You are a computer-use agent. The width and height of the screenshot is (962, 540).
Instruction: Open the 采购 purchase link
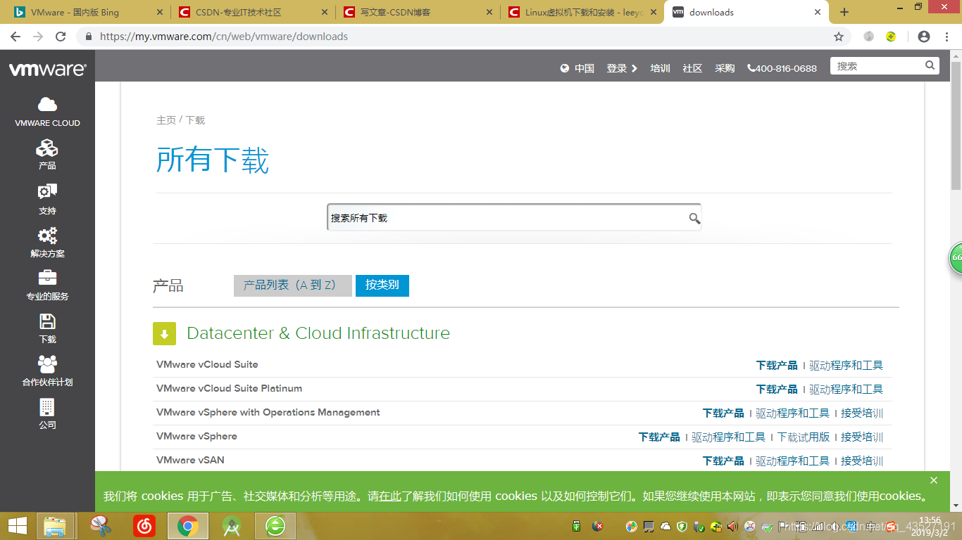pos(725,68)
